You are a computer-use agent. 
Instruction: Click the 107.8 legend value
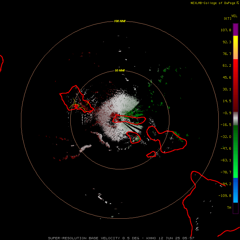[x=226, y=30]
